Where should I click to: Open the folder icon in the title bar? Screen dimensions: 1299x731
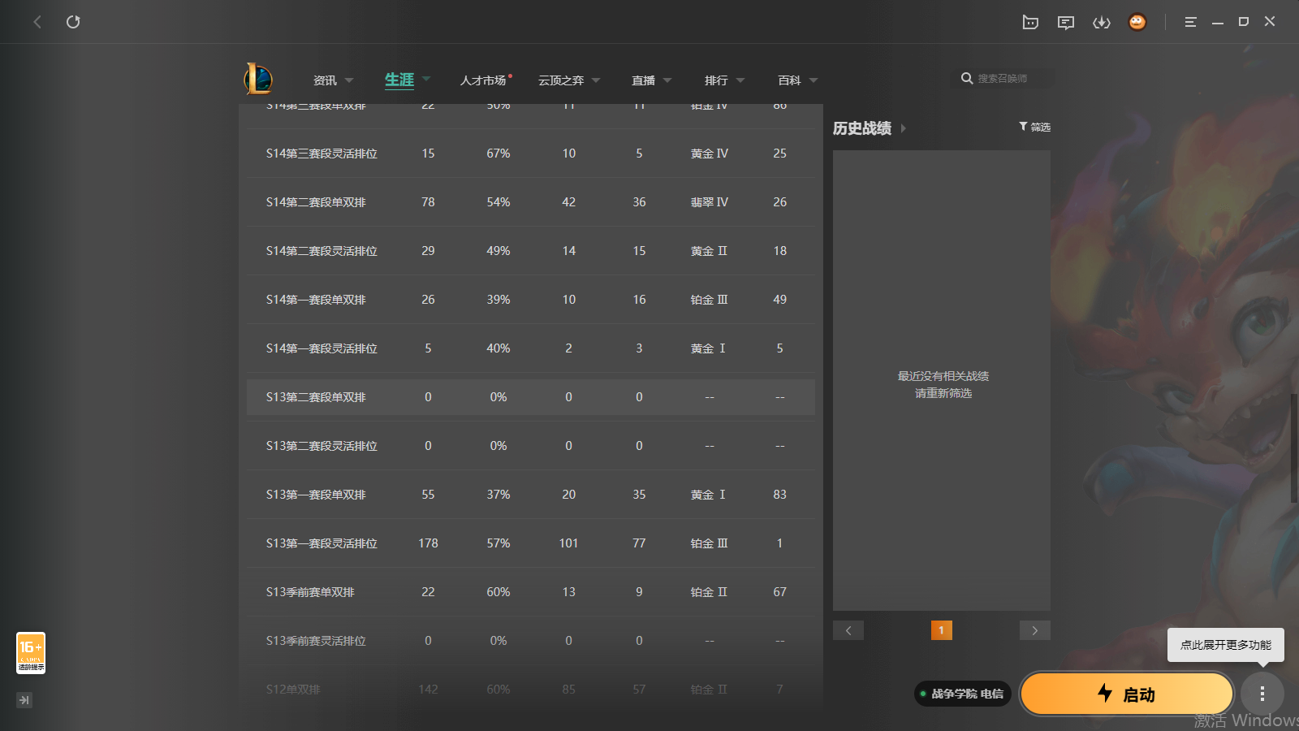(1030, 22)
